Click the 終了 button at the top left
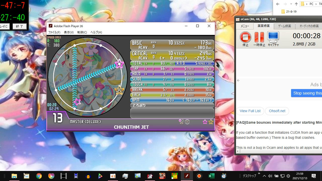Viewport: 322px width, 181px height. (19, 26)
